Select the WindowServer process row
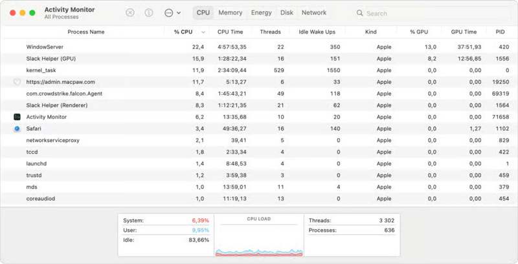The image size is (518, 264). click(259, 47)
